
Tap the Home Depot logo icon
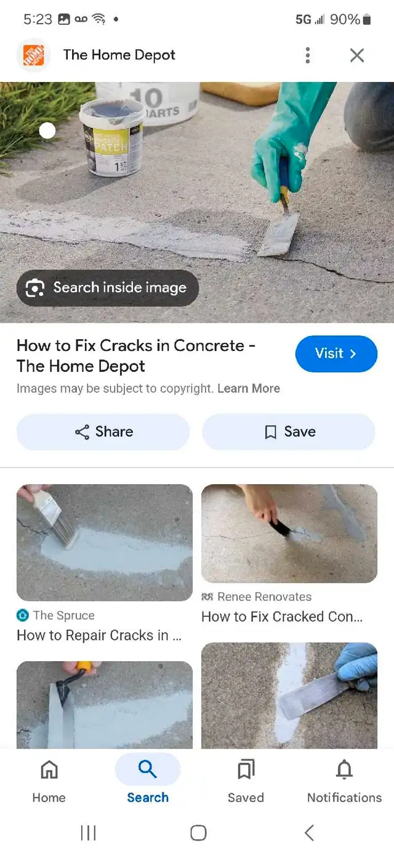(33, 55)
